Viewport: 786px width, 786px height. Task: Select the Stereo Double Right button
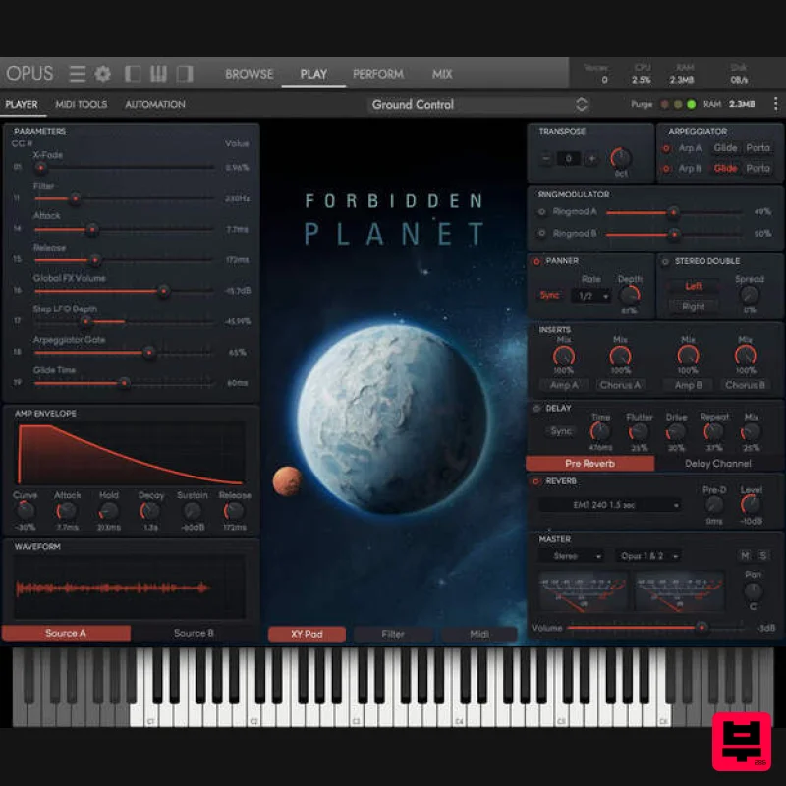[694, 307]
